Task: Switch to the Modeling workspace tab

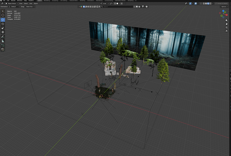Action: (x=47, y=1)
